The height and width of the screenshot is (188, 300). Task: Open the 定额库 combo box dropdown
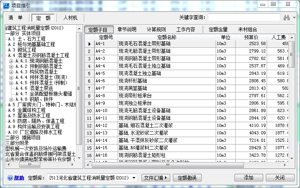point(134,178)
